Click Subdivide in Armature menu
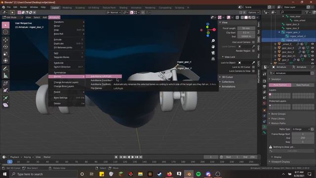 coord(59,63)
